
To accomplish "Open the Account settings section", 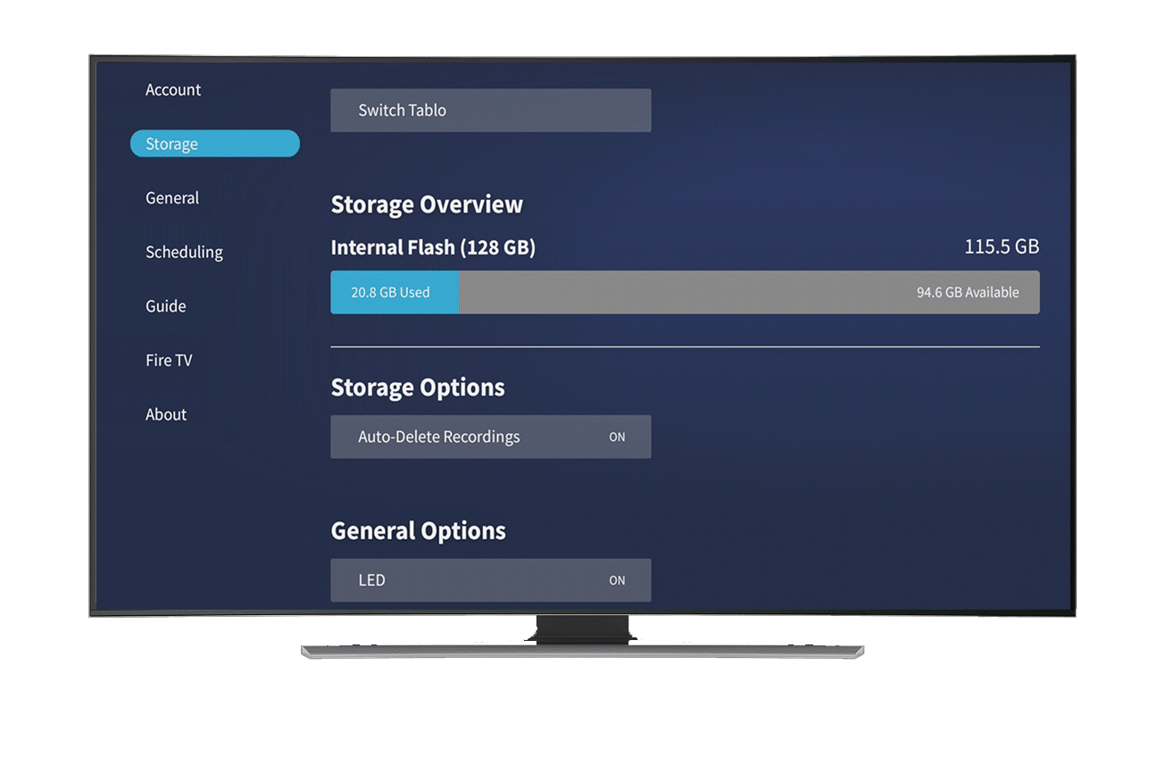I will (173, 90).
